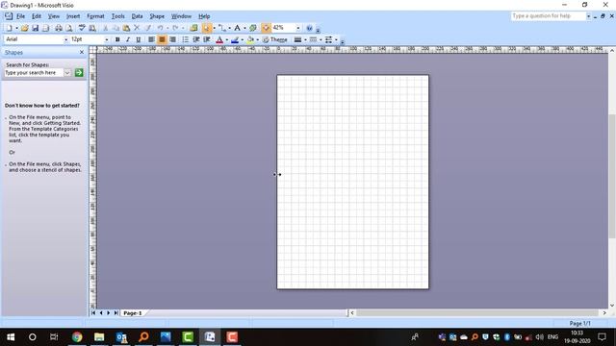
Task: Toggle Italic formatting
Action: [x=128, y=39]
